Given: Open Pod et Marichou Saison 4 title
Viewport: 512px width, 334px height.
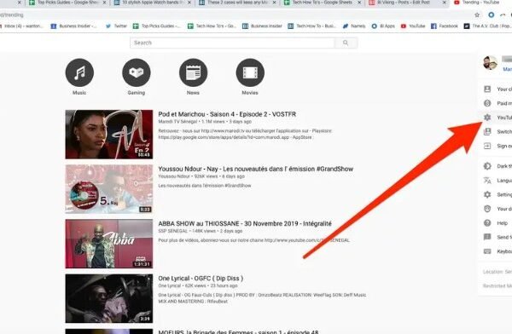Looking at the screenshot, I should [x=227, y=114].
